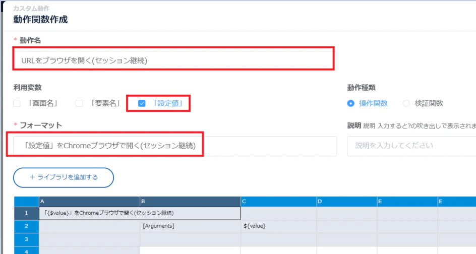Click cell containing「{$value}」をChromeブラウザで開く
This screenshot has width=476, height=254.
140,213
